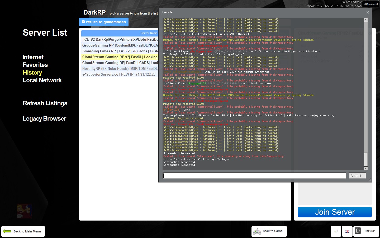Click the console Submit button

point(357,176)
